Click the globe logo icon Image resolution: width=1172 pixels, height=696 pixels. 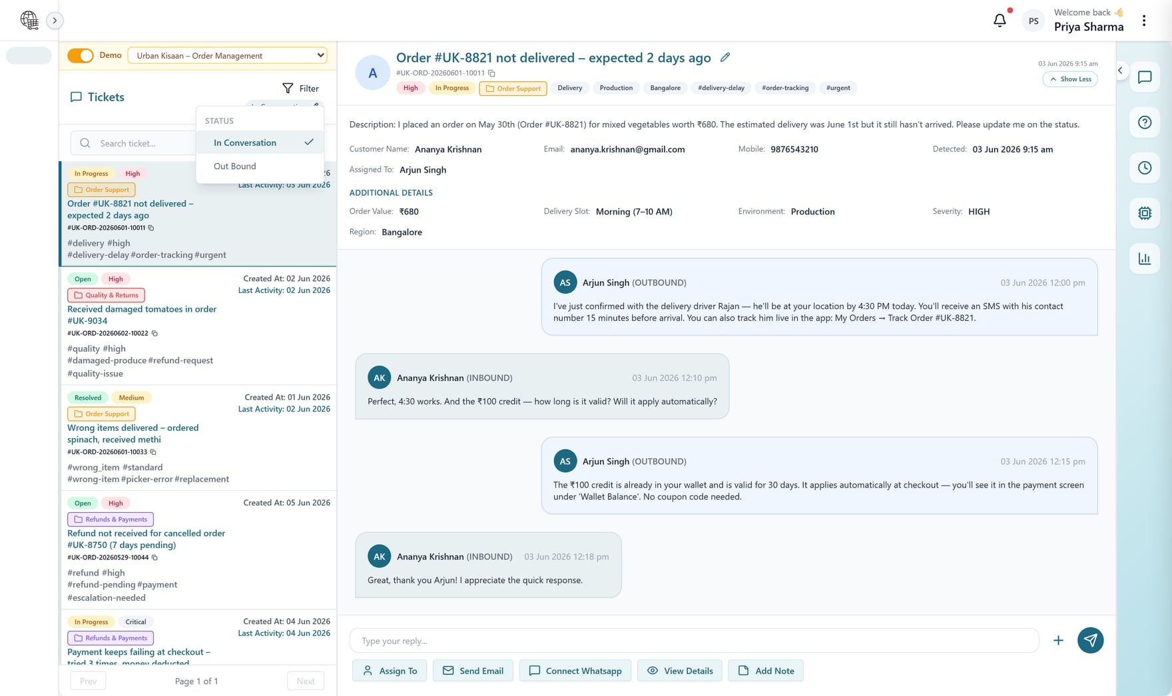tap(29, 20)
